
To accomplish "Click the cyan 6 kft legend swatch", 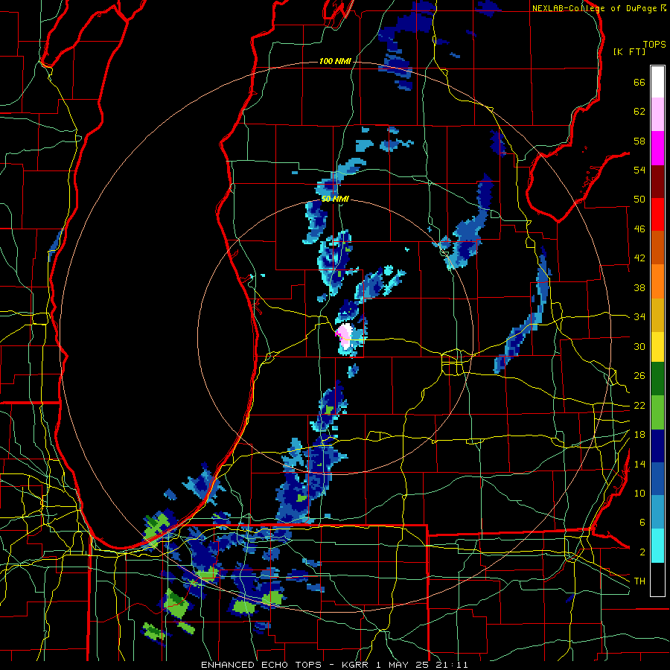I will point(657,546).
